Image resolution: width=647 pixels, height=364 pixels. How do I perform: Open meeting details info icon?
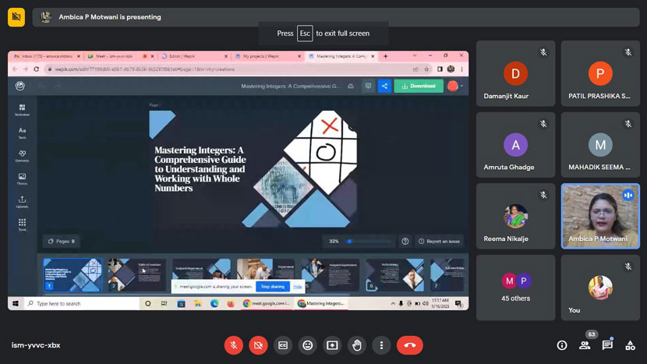point(562,345)
